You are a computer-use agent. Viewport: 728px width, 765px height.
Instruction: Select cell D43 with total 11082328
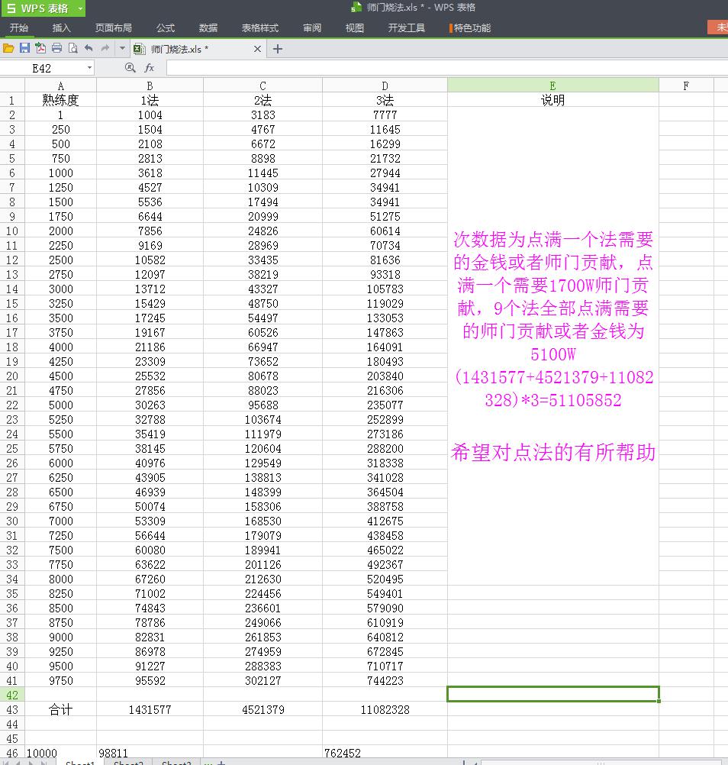point(385,709)
